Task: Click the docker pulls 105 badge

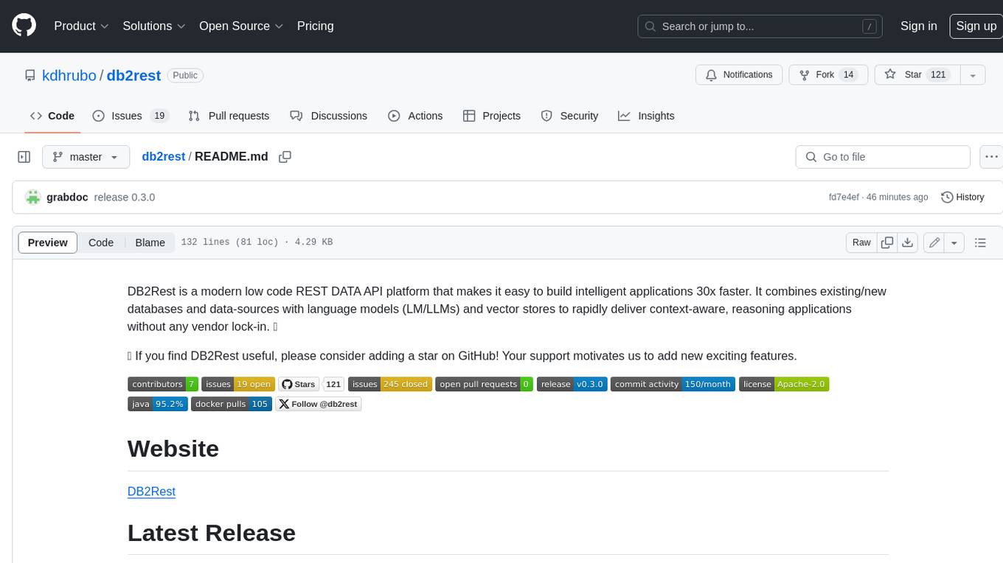Action: pos(232,404)
